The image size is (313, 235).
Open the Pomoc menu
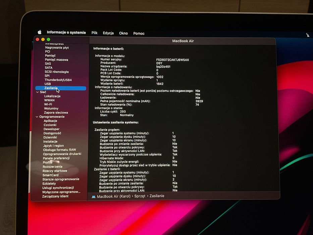point(139,33)
